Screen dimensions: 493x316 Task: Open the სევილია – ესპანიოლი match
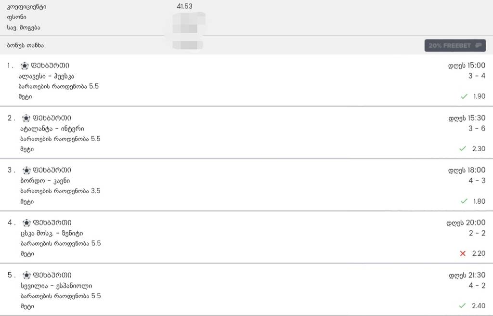(x=56, y=286)
